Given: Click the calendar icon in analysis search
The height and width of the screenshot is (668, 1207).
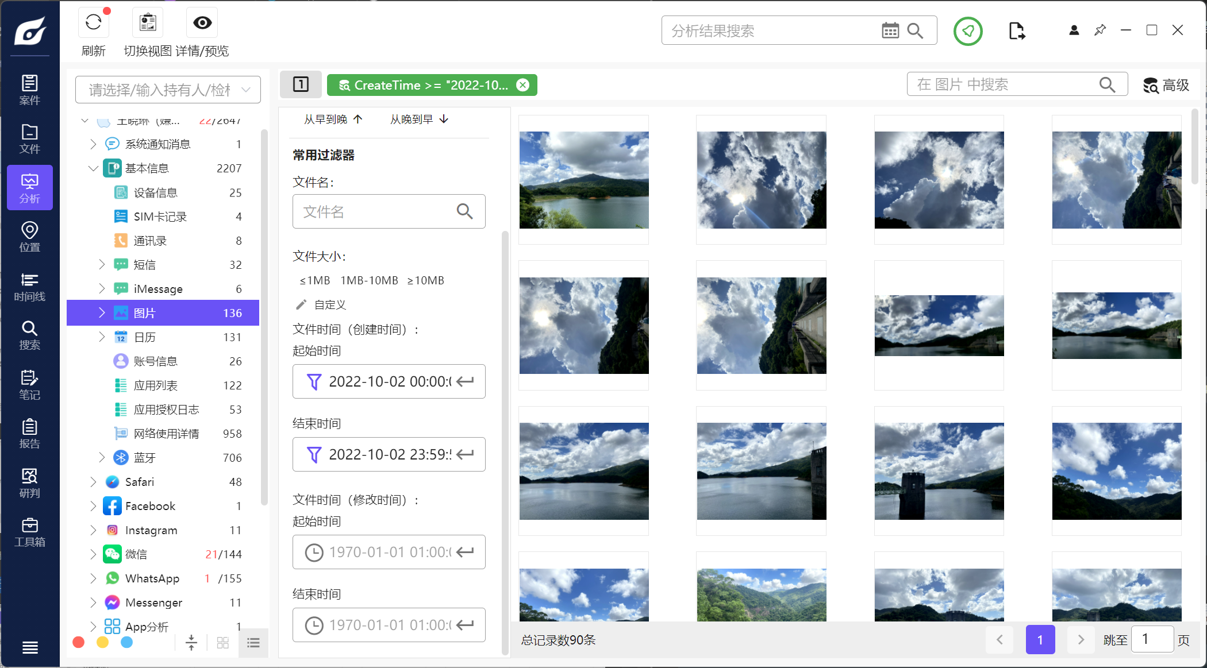Looking at the screenshot, I should (x=890, y=31).
